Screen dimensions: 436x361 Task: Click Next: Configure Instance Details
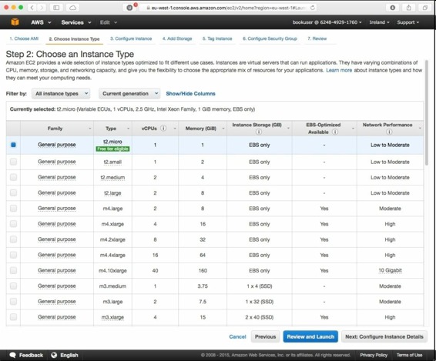(384, 336)
